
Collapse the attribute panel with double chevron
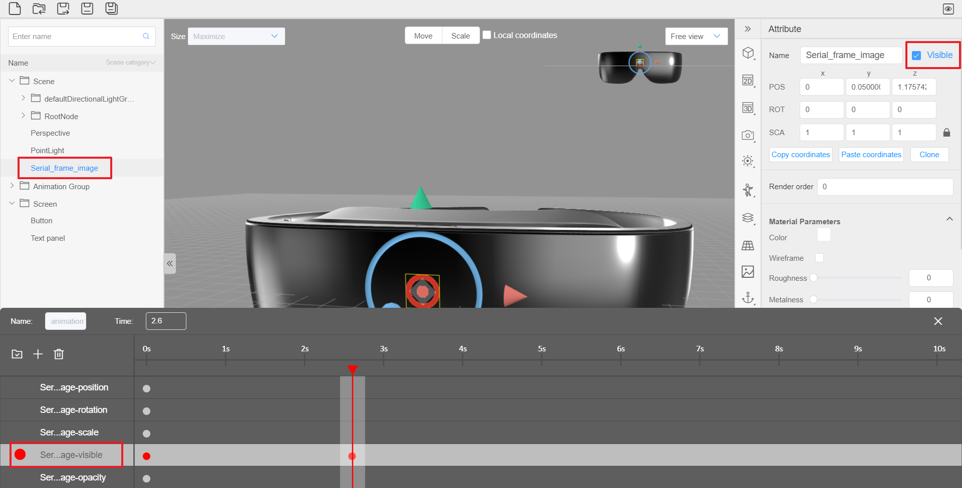pos(748,29)
